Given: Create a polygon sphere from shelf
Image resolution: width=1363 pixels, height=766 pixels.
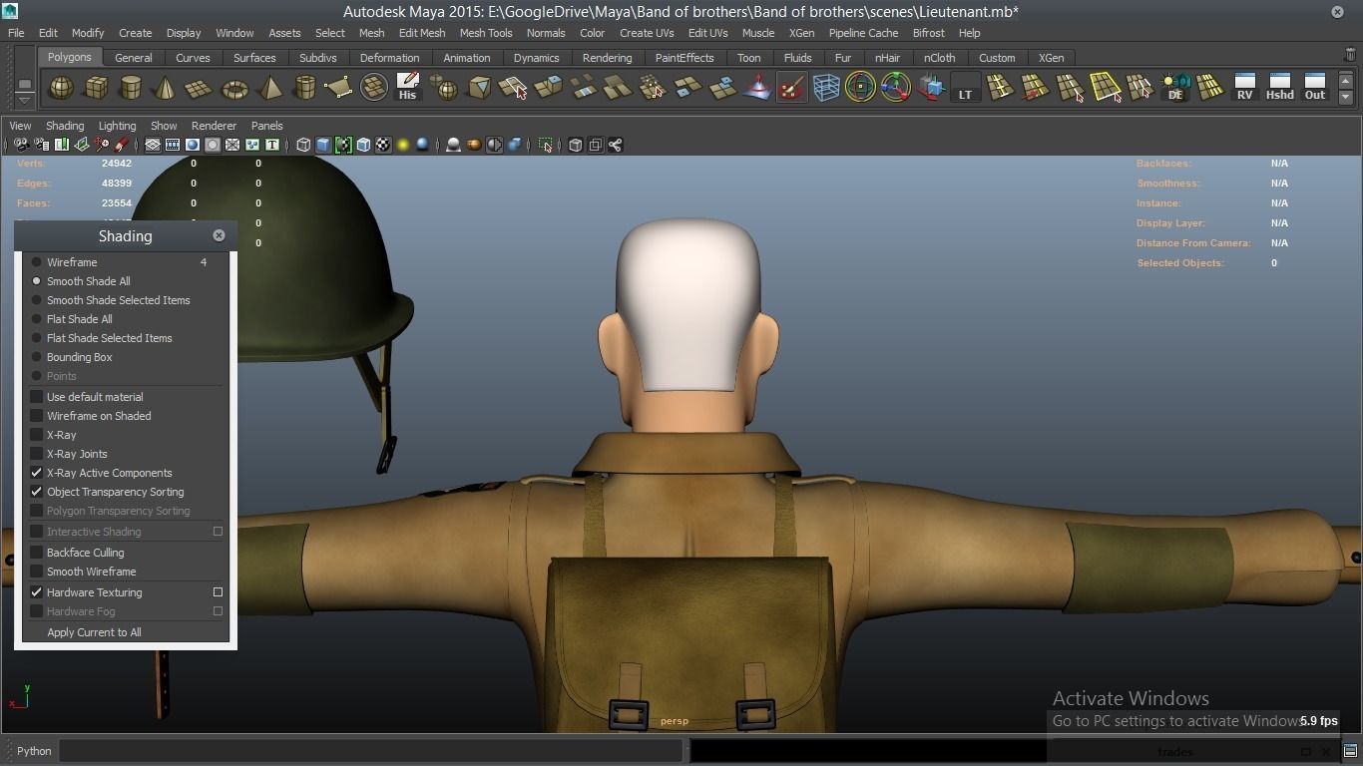Looking at the screenshot, I should [62, 88].
